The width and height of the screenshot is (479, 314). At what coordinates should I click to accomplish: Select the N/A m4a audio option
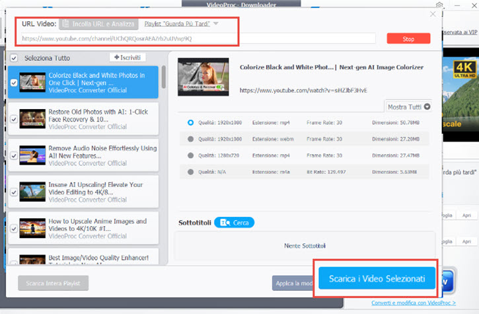(x=190, y=172)
